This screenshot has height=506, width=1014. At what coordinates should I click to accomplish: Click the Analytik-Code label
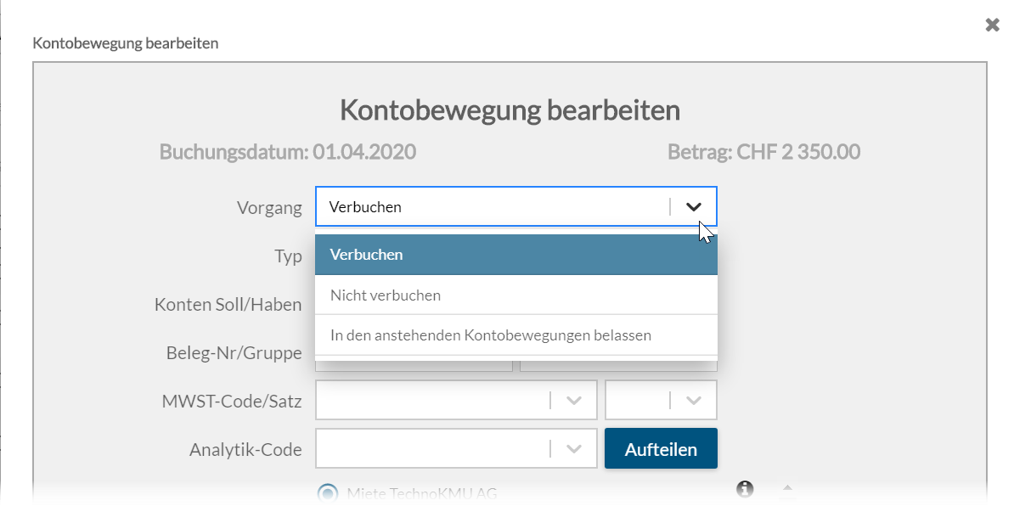pyautogui.click(x=245, y=450)
